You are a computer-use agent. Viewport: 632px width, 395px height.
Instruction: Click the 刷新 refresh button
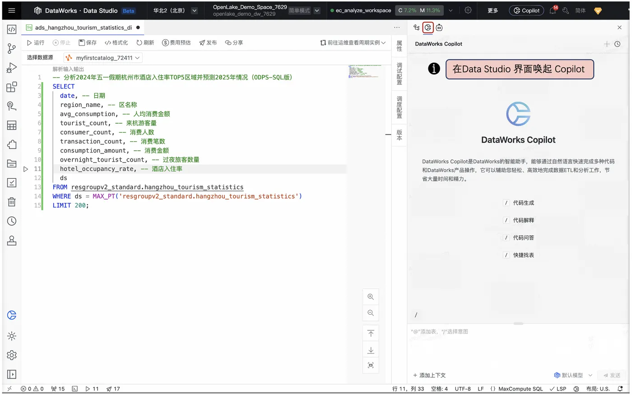[x=145, y=42]
